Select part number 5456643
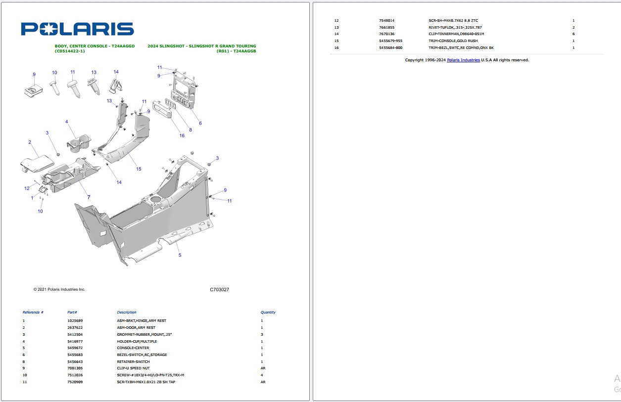Image resolution: width=621 pixels, height=402 pixels. [75, 361]
